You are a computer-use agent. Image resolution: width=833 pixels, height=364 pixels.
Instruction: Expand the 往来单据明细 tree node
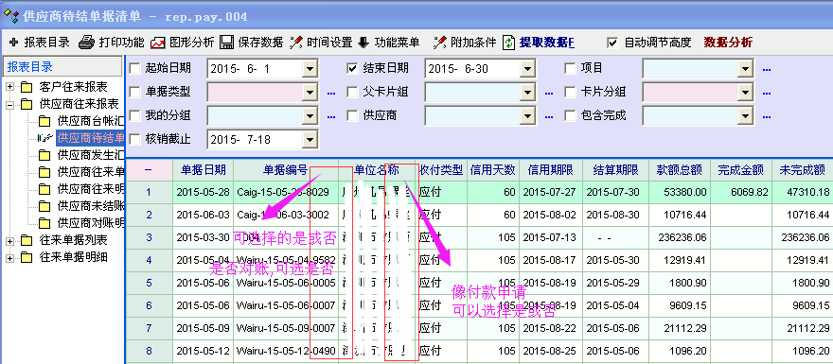click(10, 258)
